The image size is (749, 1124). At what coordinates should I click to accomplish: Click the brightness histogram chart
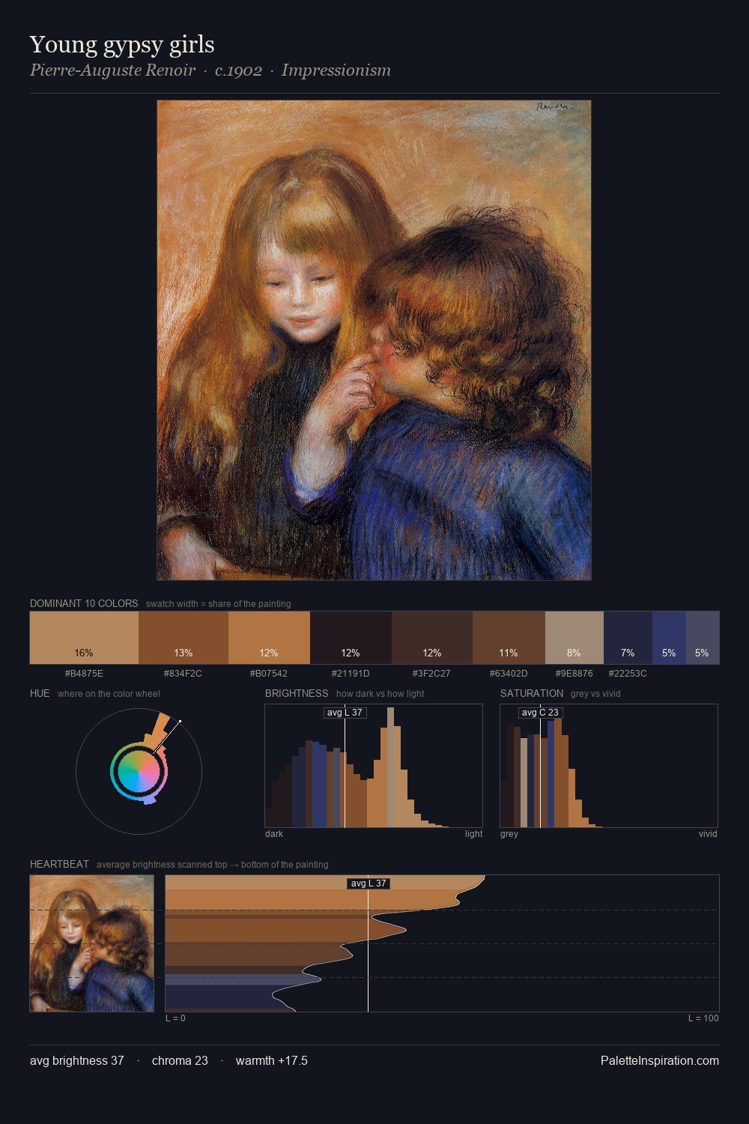point(374,766)
